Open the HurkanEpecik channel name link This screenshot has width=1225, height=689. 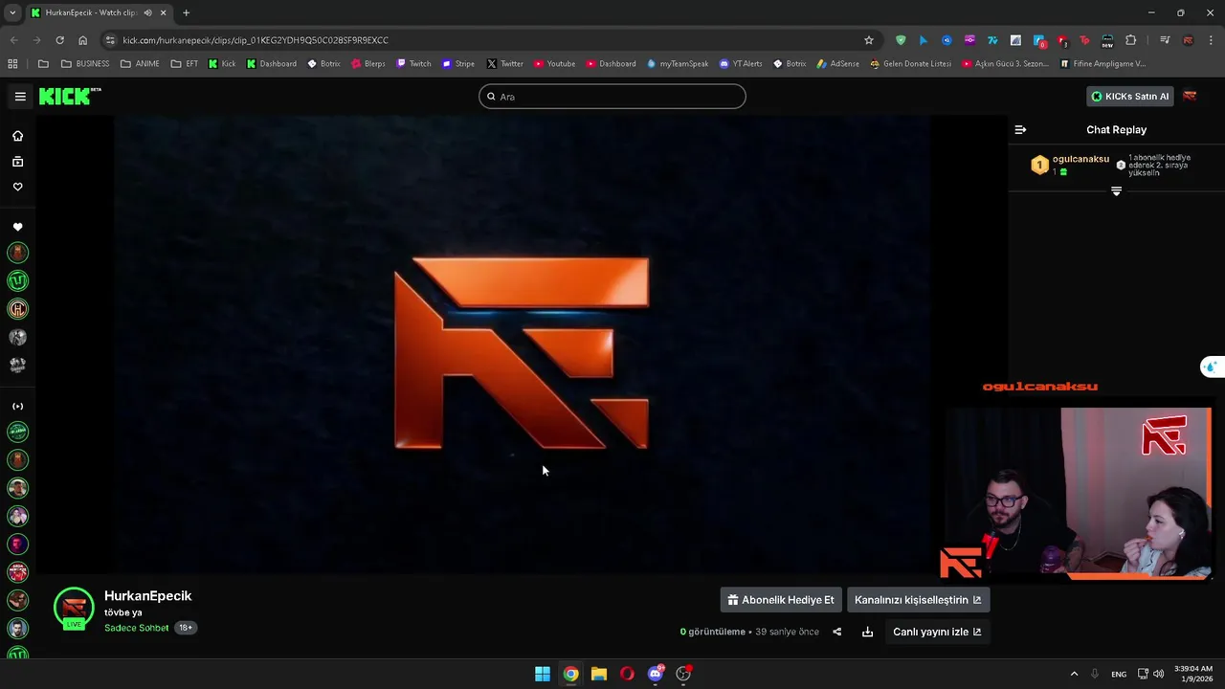click(x=148, y=596)
